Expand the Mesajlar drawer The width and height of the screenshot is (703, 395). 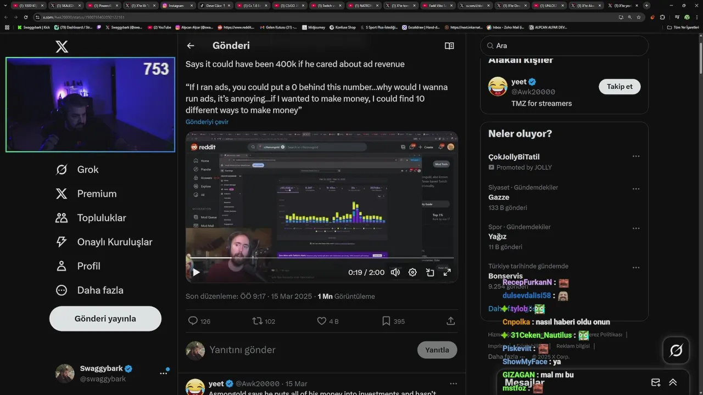[x=673, y=382]
